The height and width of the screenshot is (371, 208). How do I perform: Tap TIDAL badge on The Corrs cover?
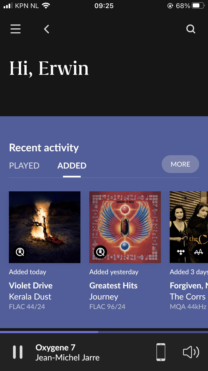181,252
